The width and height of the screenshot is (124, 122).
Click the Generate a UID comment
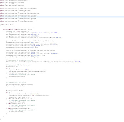19,65
